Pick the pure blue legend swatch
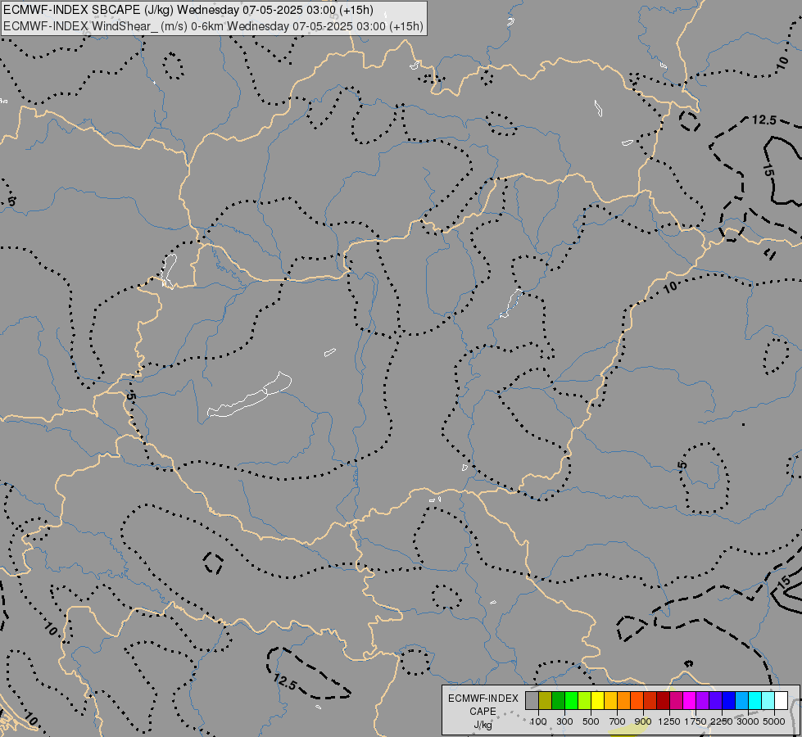 pos(728,701)
